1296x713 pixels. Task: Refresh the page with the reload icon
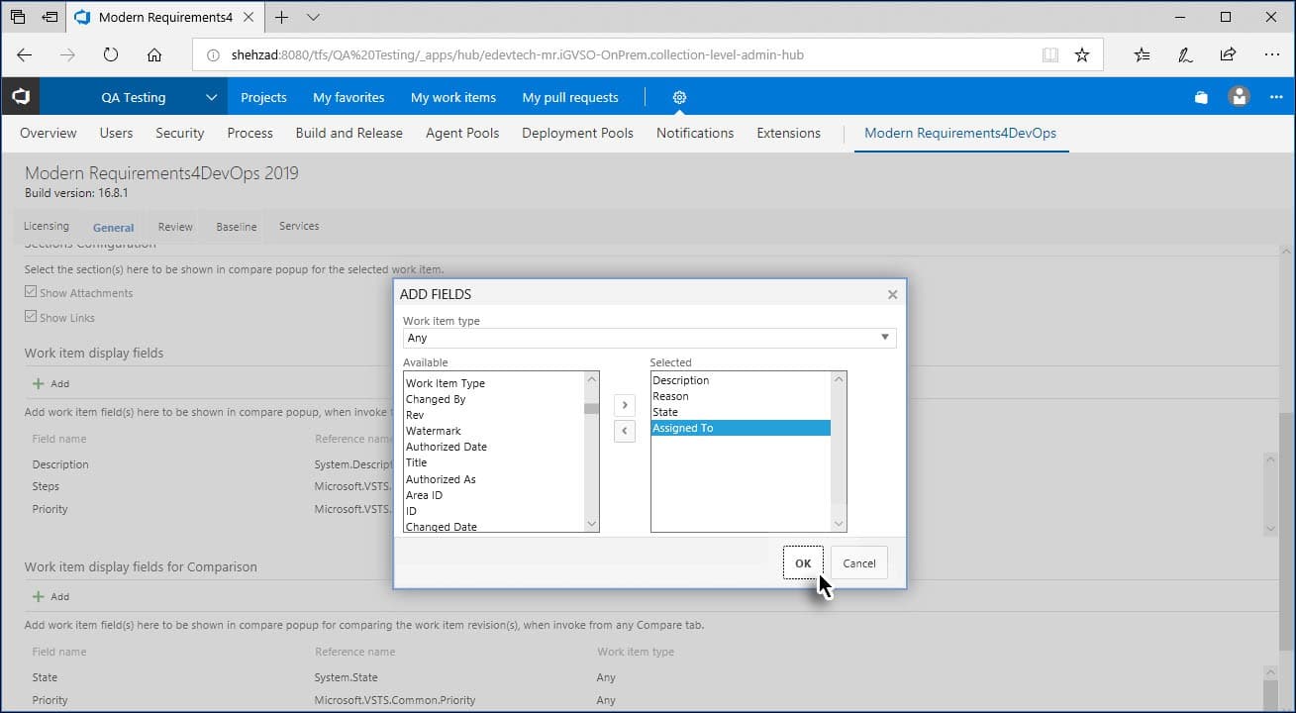tap(111, 55)
